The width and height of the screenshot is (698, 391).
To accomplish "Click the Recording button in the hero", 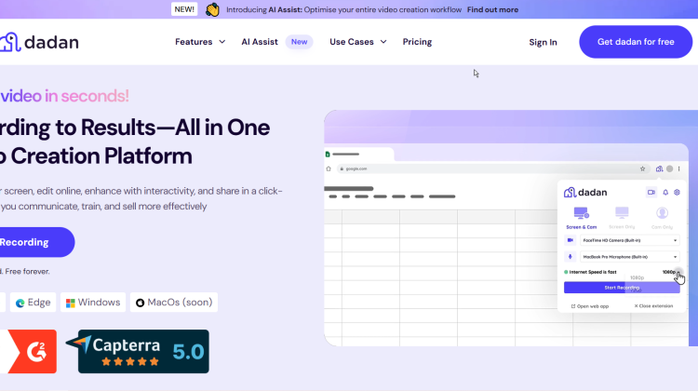I will (36, 242).
